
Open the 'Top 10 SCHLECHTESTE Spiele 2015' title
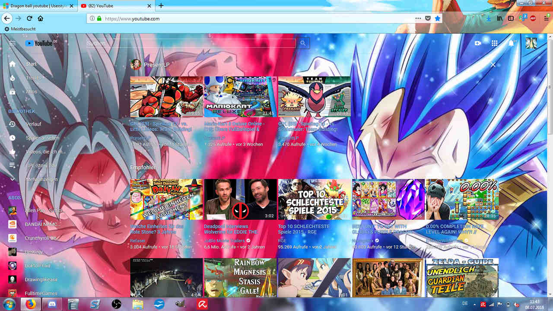[x=304, y=229]
